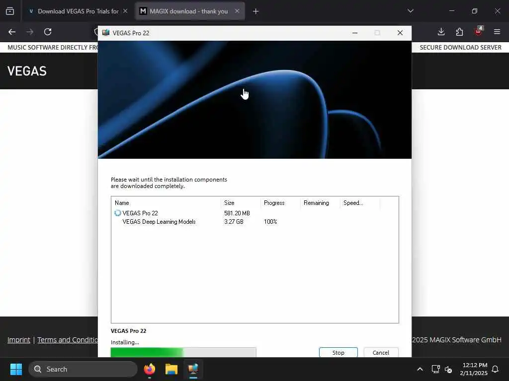Click the installer app icon in taskbar
Image resolution: width=509 pixels, height=381 pixels.
193,369
